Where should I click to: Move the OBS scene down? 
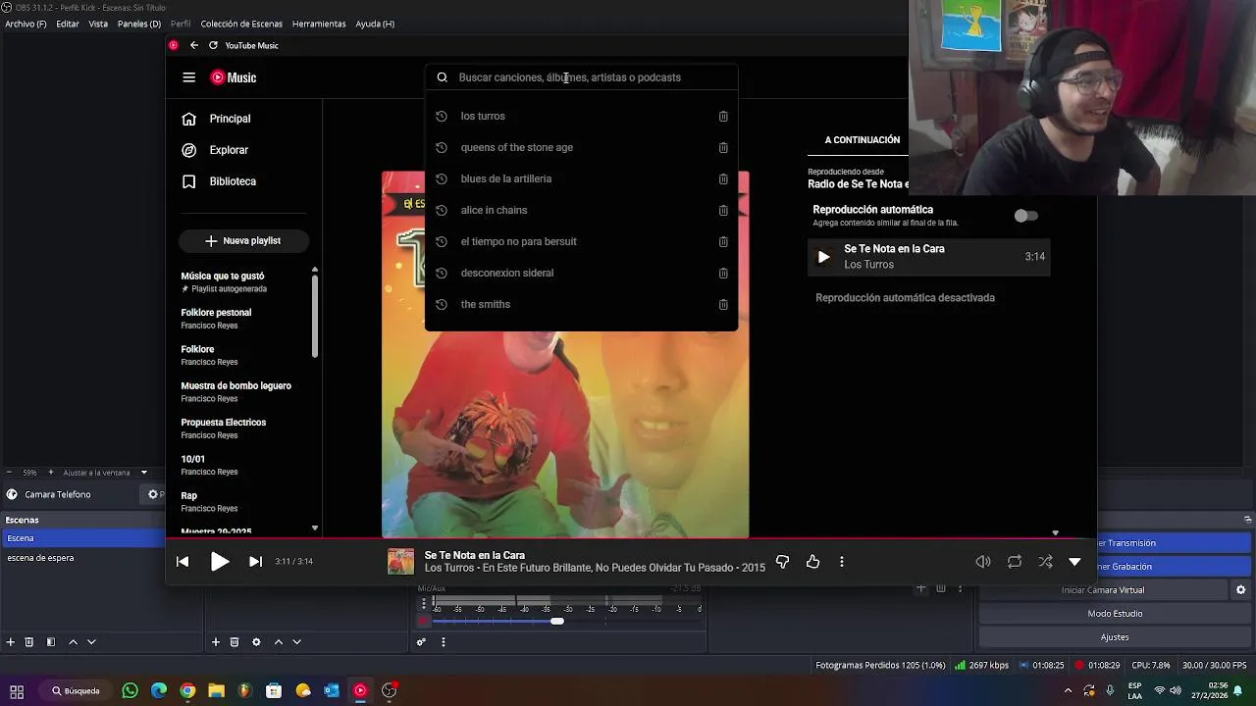coord(91,642)
